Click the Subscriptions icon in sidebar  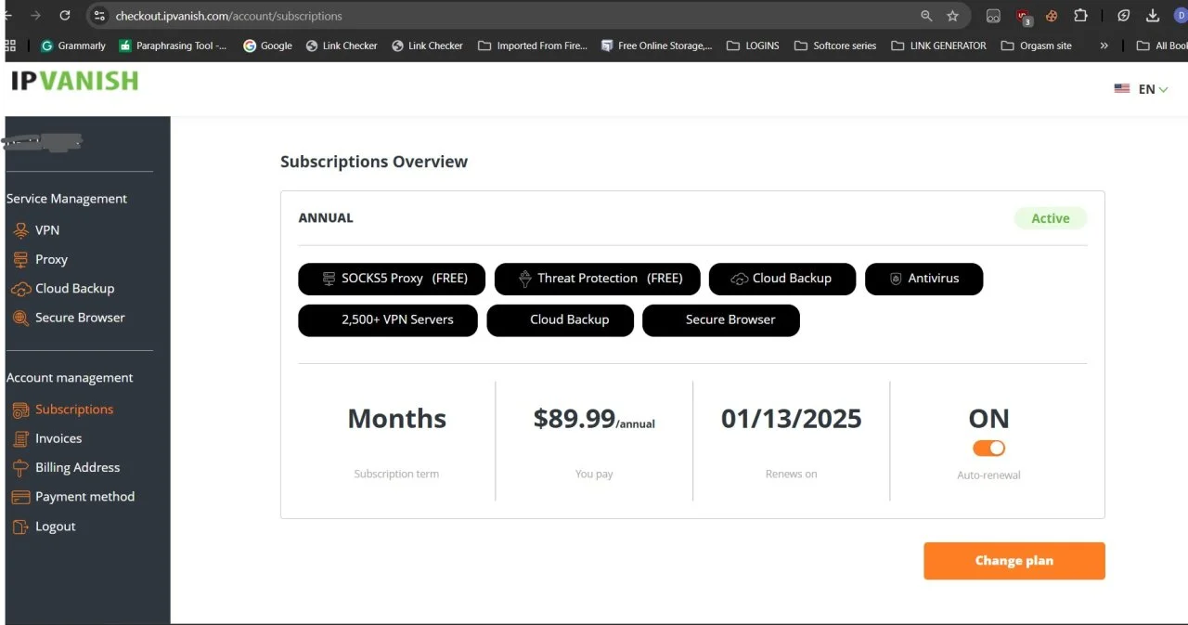(x=20, y=410)
